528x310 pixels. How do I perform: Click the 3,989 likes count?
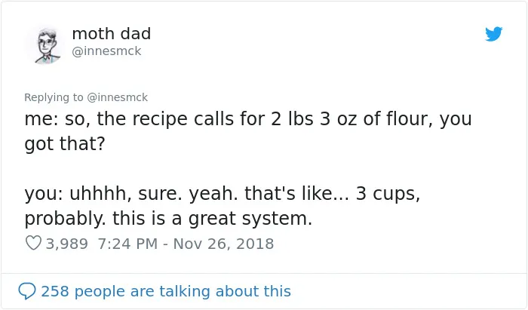(66, 244)
